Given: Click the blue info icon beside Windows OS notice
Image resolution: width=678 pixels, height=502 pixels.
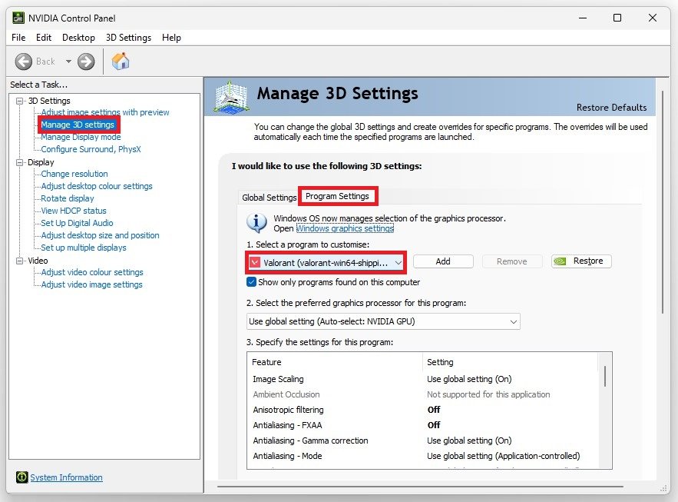Looking at the screenshot, I should click(x=256, y=223).
